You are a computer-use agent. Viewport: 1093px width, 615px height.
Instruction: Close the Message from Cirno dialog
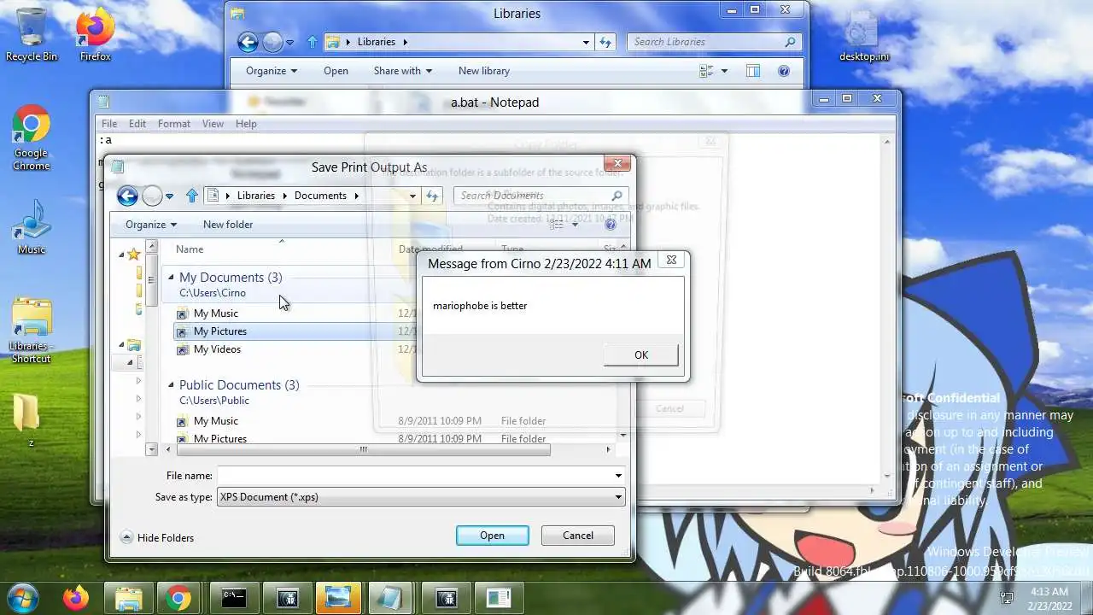671,261
